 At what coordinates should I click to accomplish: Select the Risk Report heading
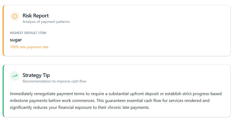point(36,16)
